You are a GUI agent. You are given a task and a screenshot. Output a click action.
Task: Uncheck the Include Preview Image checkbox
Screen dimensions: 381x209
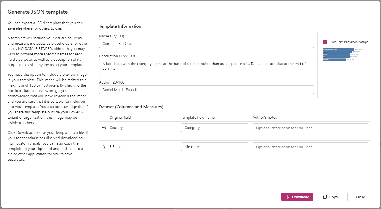325,42
